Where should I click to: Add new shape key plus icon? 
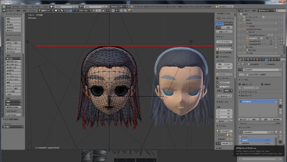tap(280, 132)
